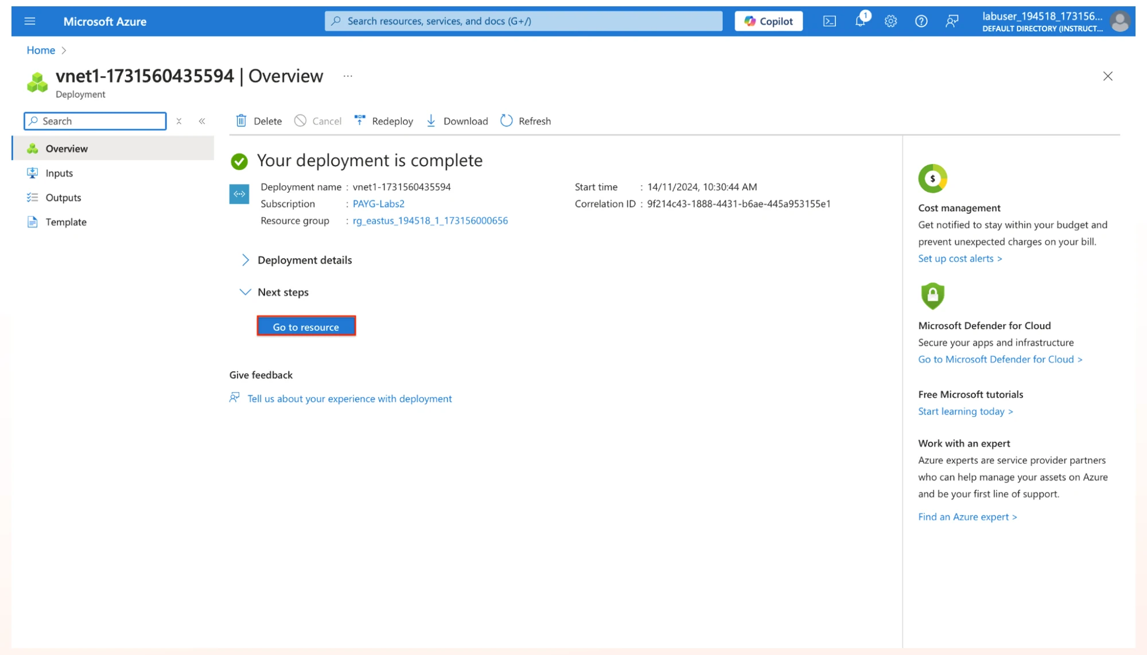Click the Refresh toolbar button
The height and width of the screenshot is (655, 1147).
coord(526,121)
